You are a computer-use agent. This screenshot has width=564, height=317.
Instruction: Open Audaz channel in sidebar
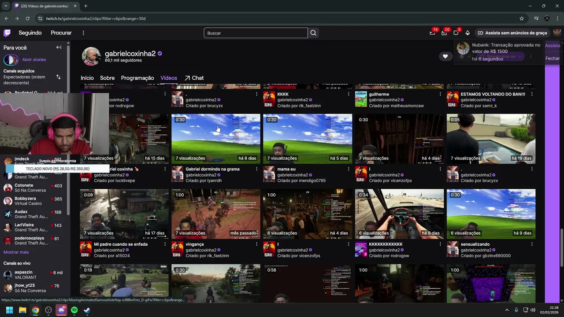pos(33,214)
